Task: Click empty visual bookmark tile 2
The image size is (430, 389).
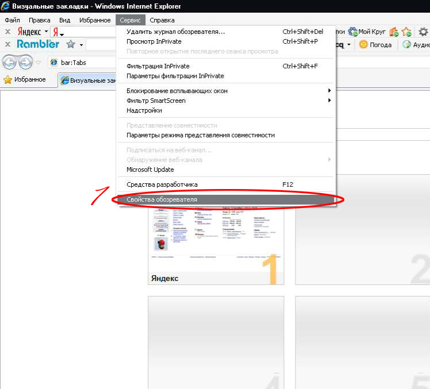Action: point(363,229)
